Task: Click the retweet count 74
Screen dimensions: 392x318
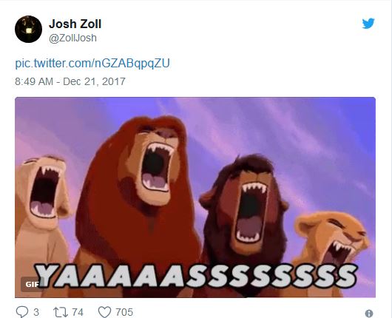Action: click(78, 312)
